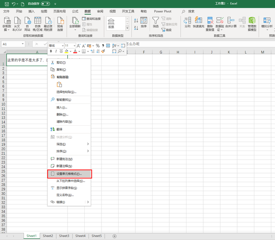Open the mini toolbar font size dropdown
The height and width of the screenshot is (240, 275).
pos(74,46)
